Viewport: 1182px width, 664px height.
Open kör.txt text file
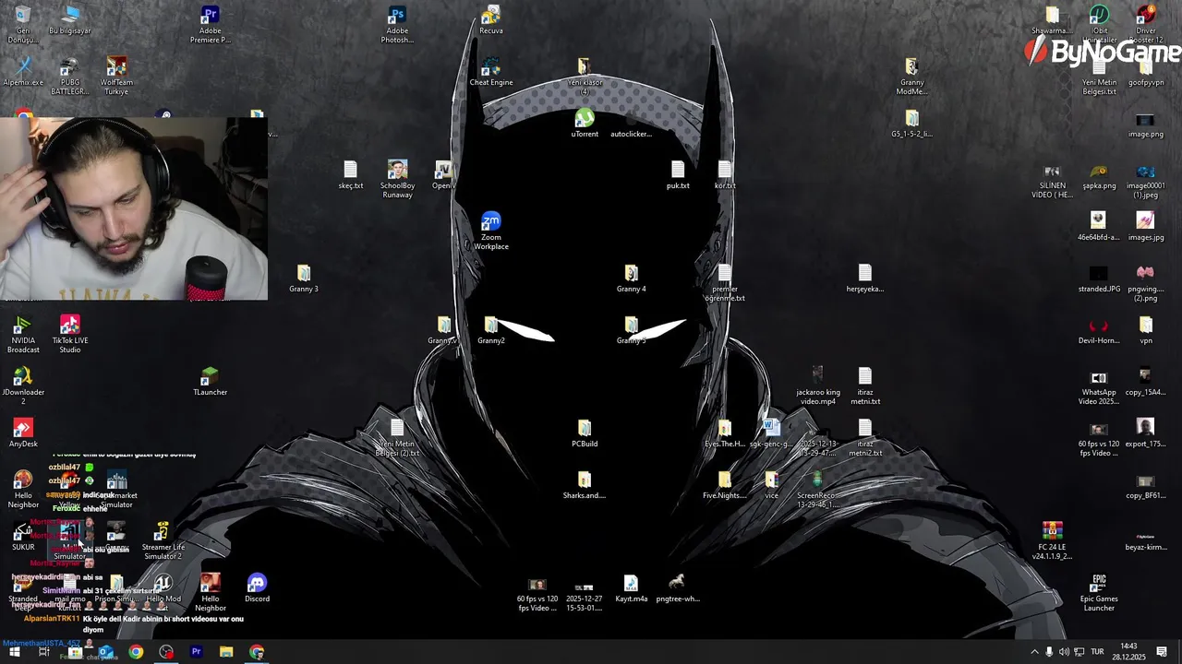click(x=725, y=175)
